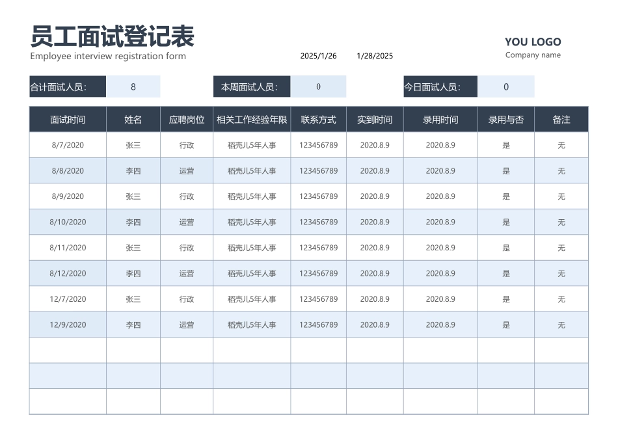The image size is (618, 437).
Task: Click the 面试时间 column header
Action: (67, 119)
